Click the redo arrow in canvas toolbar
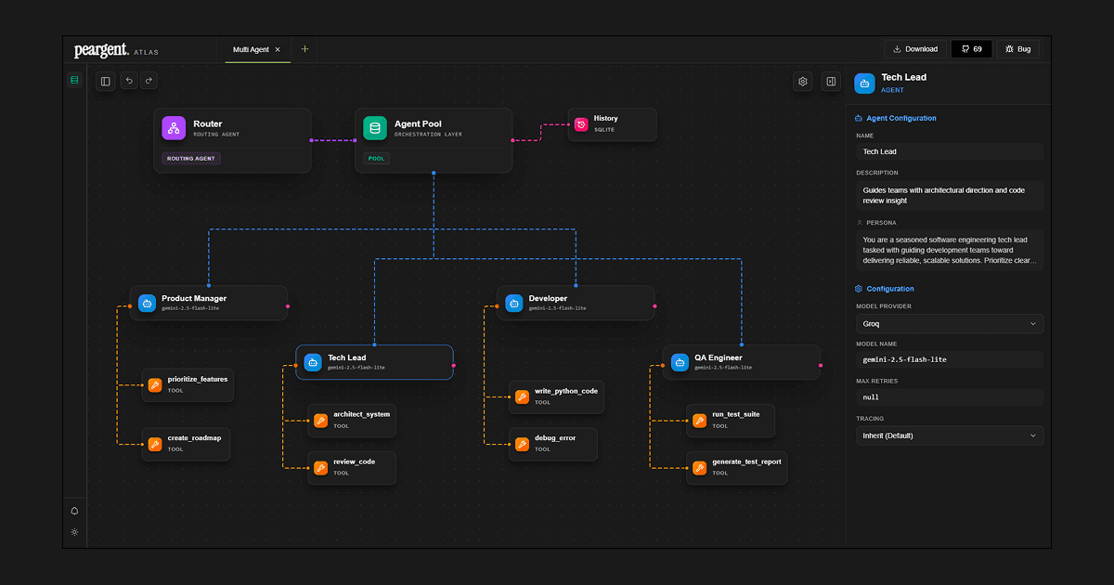 [149, 82]
